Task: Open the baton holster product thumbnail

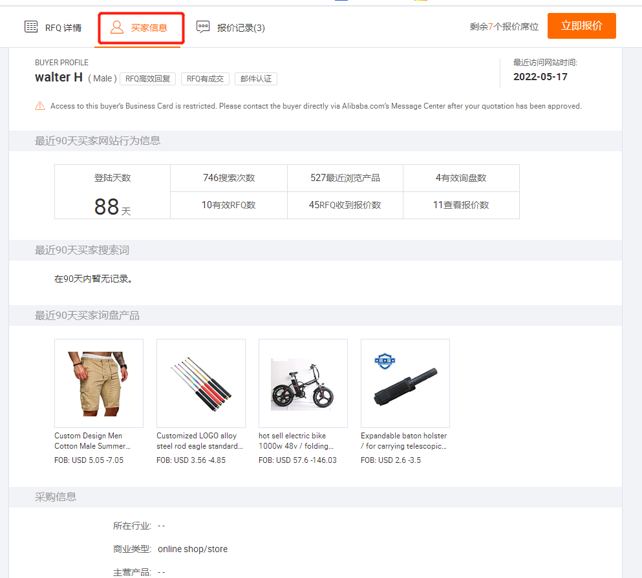Action: [405, 383]
